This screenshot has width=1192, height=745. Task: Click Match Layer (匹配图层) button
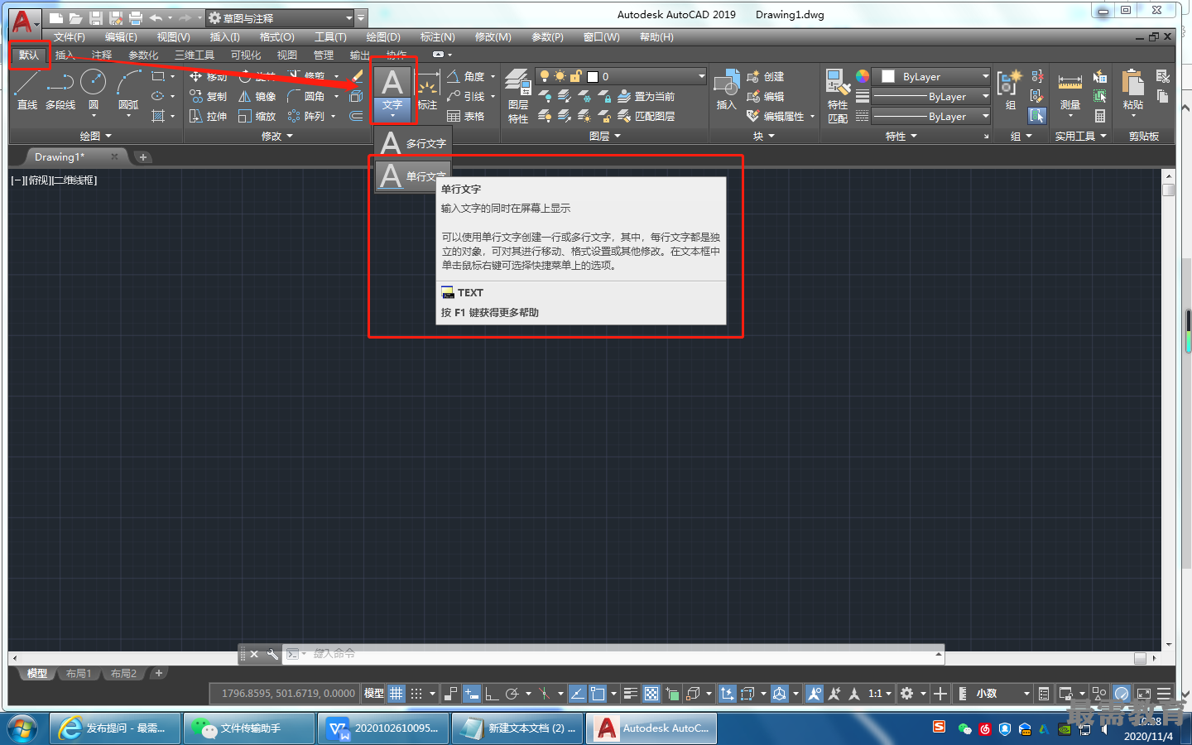pyautogui.click(x=646, y=116)
